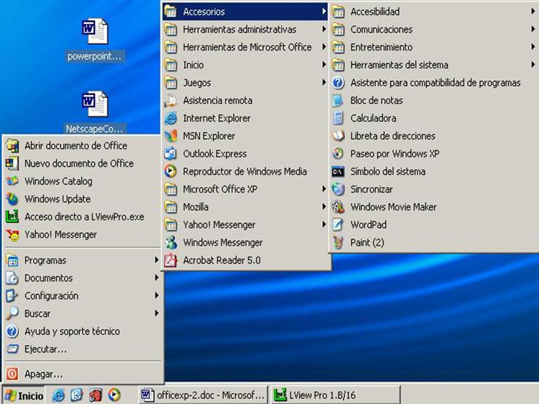This screenshot has width=539, height=404.
Task: Expand the Microsoft Office XP submenu arrow
Action: point(324,189)
